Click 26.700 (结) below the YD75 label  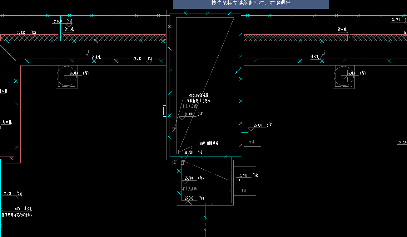click(x=194, y=152)
